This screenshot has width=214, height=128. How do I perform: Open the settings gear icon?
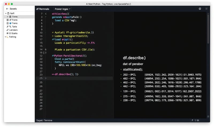click(x=200, y=9)
